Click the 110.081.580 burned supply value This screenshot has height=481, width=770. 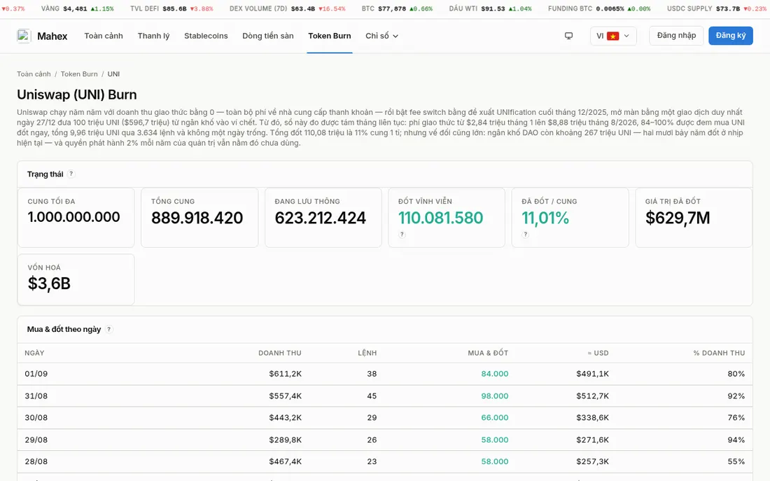pos(440,218)
